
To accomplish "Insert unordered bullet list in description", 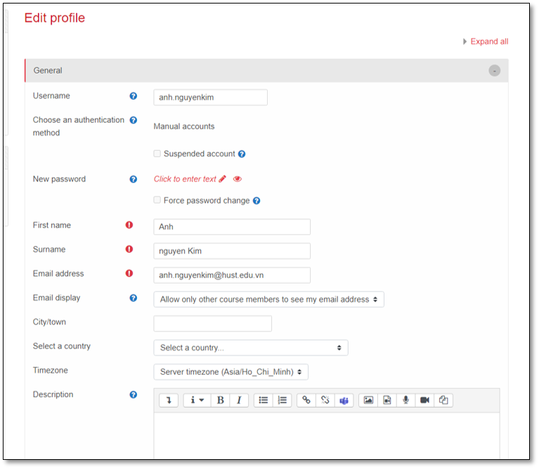I will point(264,400).
